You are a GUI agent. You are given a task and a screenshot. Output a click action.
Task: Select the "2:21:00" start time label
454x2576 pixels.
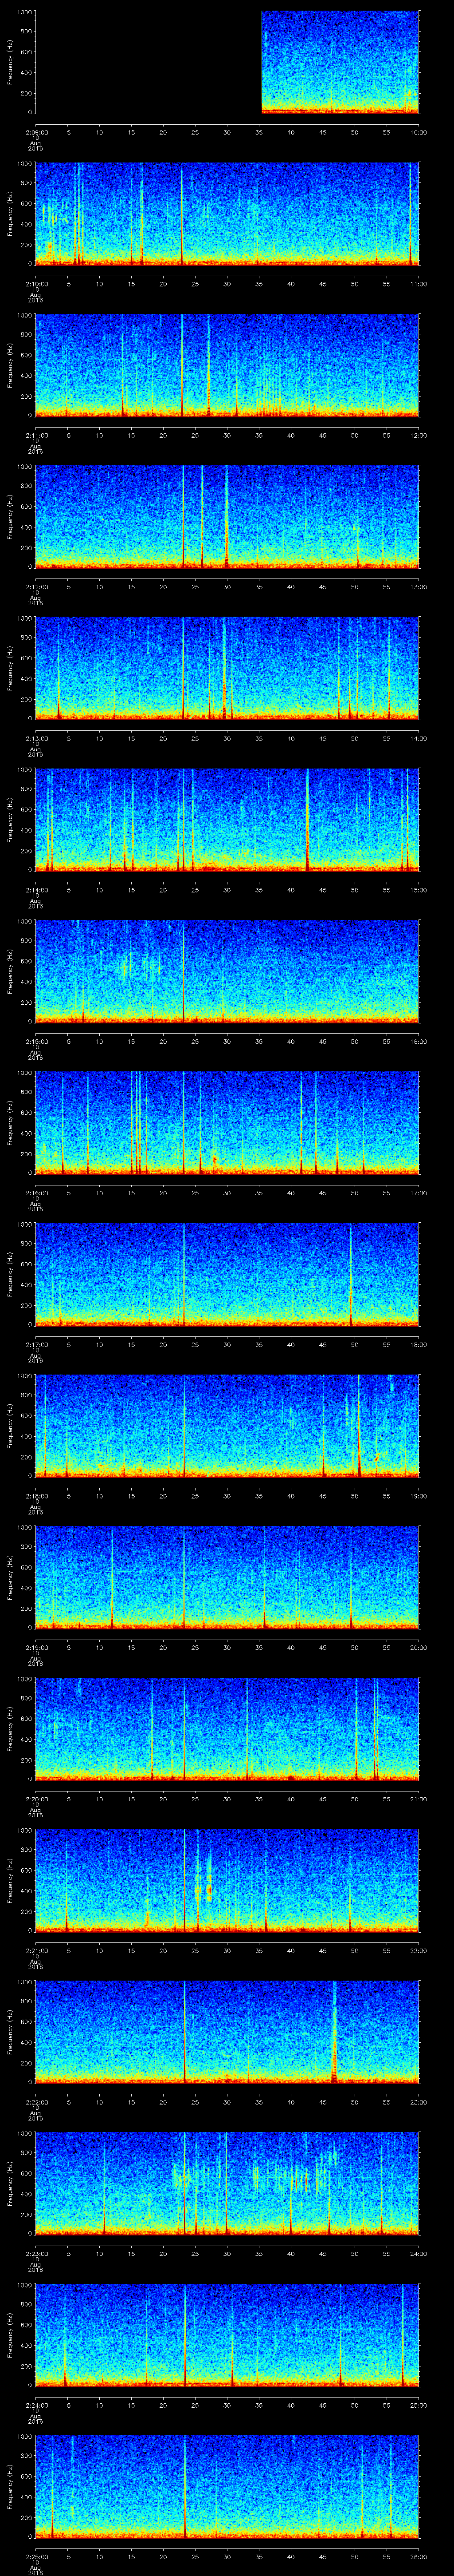pos(36,1950)
